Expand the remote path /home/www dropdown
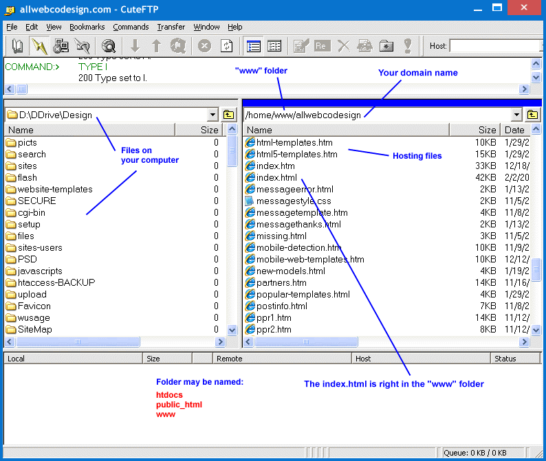 (516, 115)
